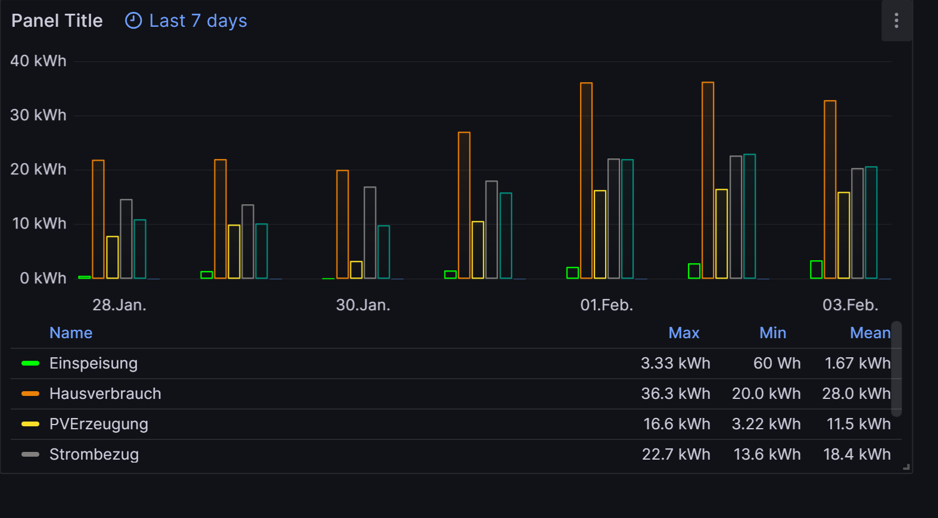Change the yellow PVErzeugung series color
This screenshot has height=518, width=938.
coord(30,424)
